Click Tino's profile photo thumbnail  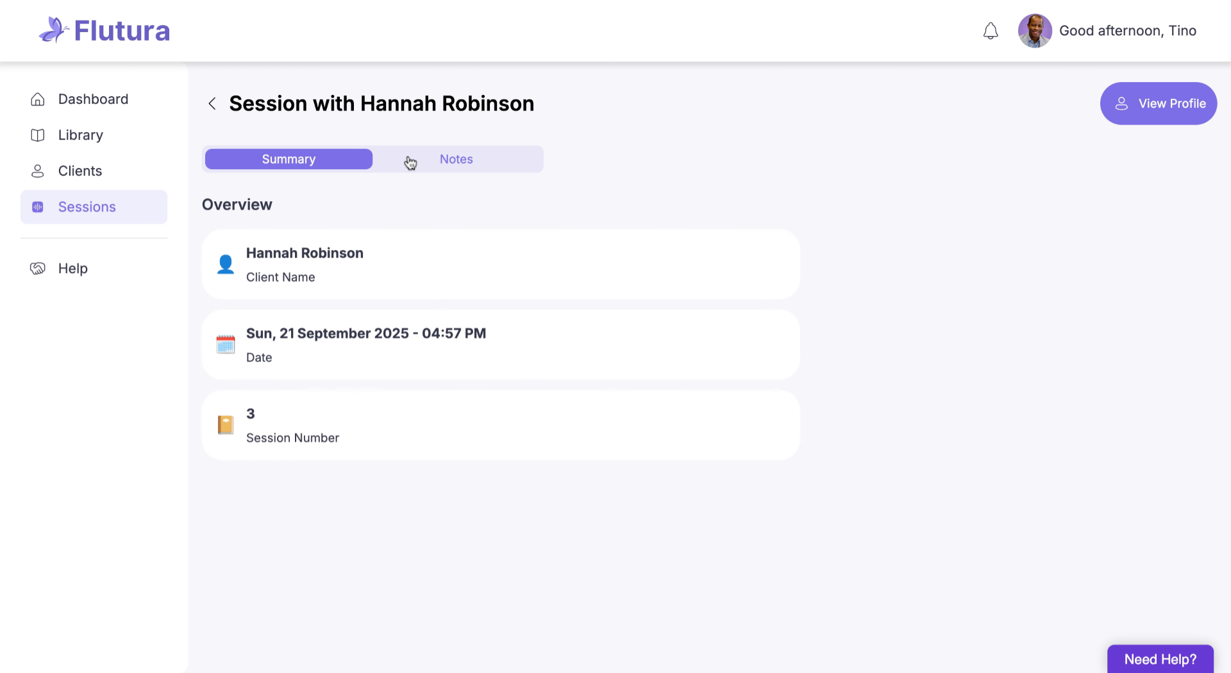1034,31
